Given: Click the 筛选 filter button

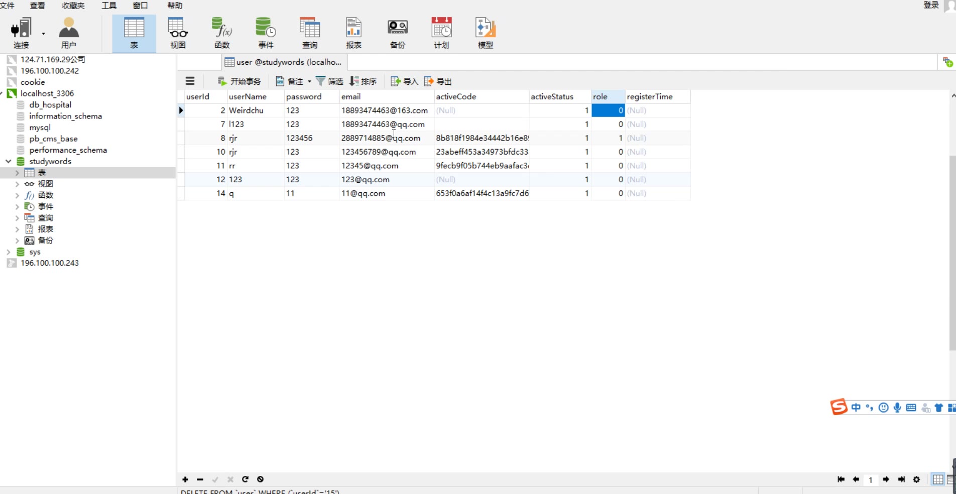Looking at the screenshot, I should 329,81.
